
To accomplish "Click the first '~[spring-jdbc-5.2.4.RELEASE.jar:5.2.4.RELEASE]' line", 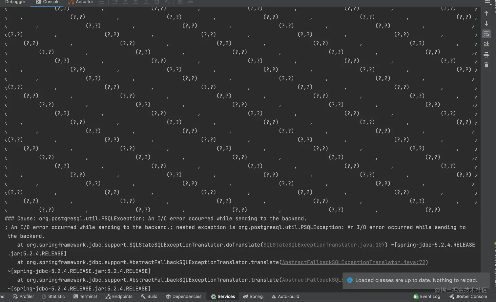I will coord(79,271).
